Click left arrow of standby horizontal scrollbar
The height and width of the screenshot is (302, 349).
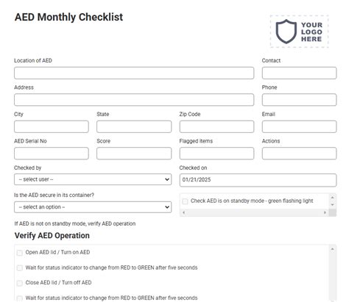pyautogui.click(x=183, y=212)
